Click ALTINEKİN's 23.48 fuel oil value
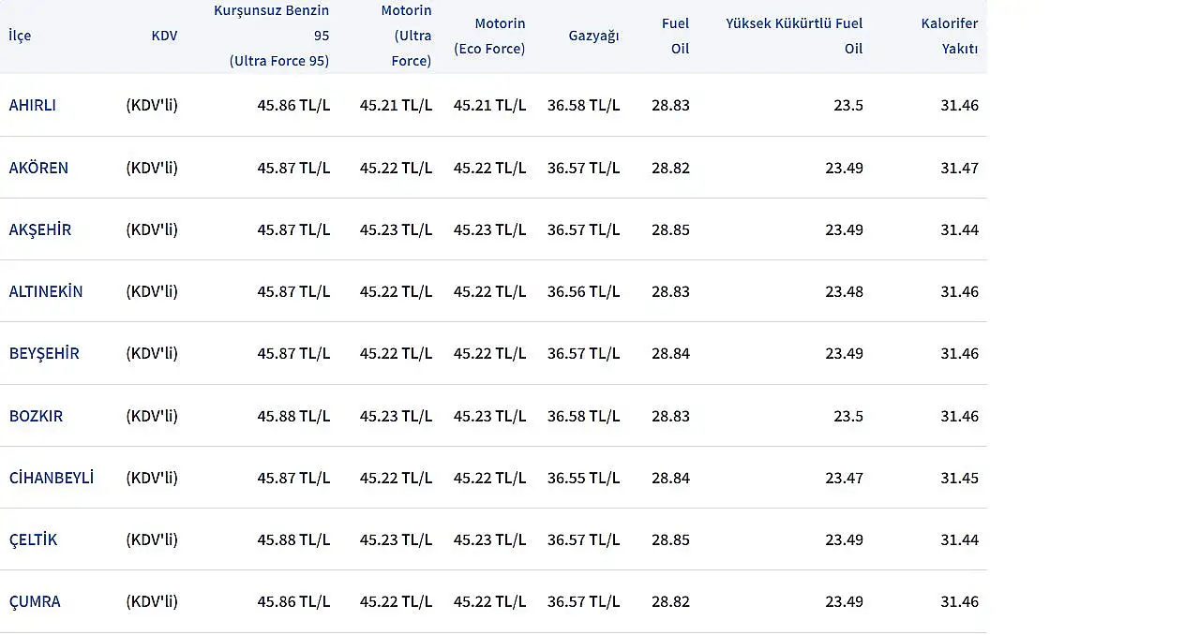Image resolution: width=1200 pixels, height=635 pixels. click(x=844, y=291)
